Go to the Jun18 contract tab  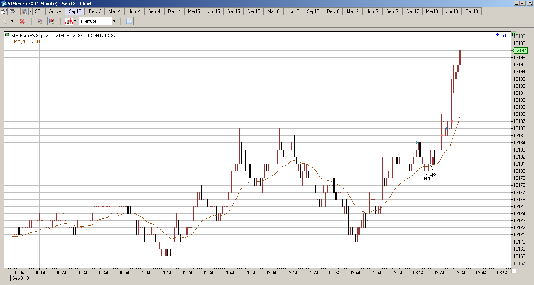[x=452, y=11]
